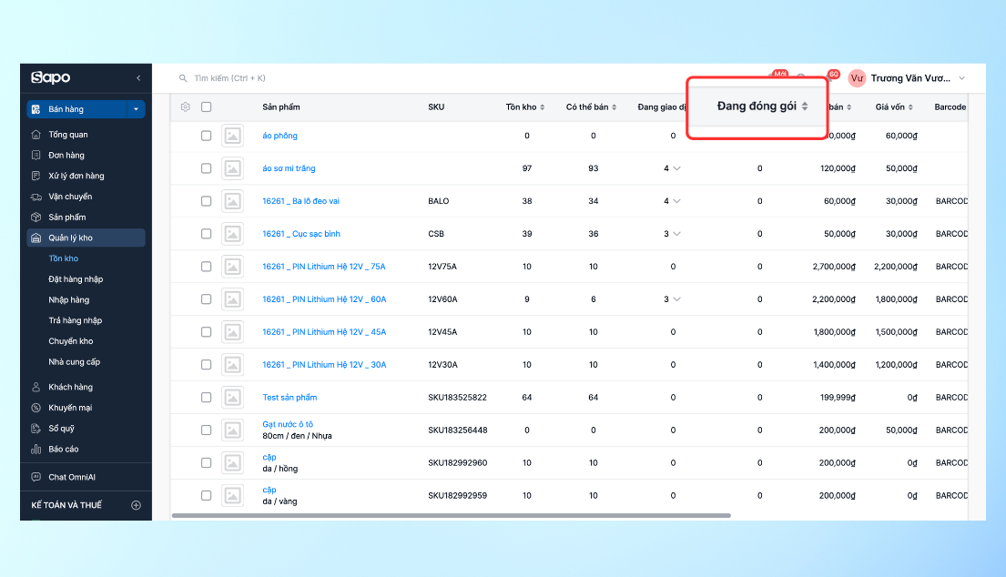Click the table column settings gear icon
Screen dimensions: 1006x577
tap(186, 106)
